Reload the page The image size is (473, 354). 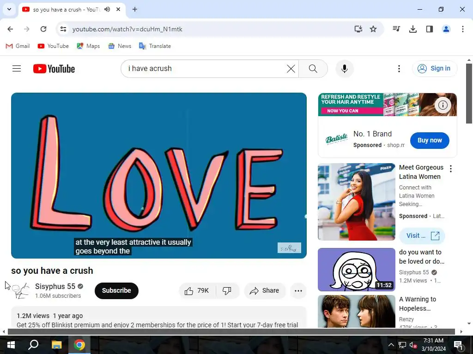click(43, 29)
